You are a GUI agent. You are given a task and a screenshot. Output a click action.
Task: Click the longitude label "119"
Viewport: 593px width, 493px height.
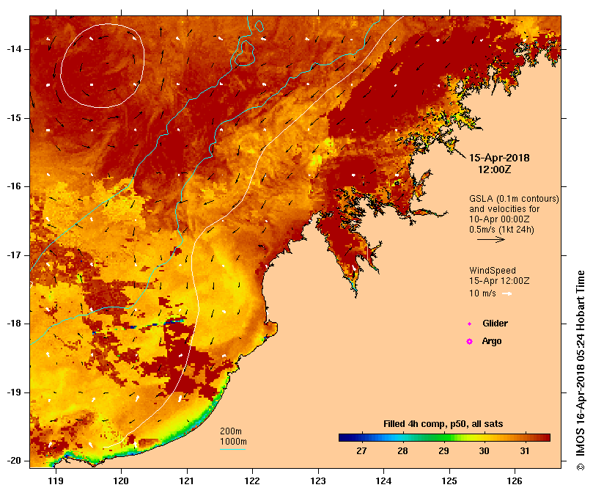(56, 481)
